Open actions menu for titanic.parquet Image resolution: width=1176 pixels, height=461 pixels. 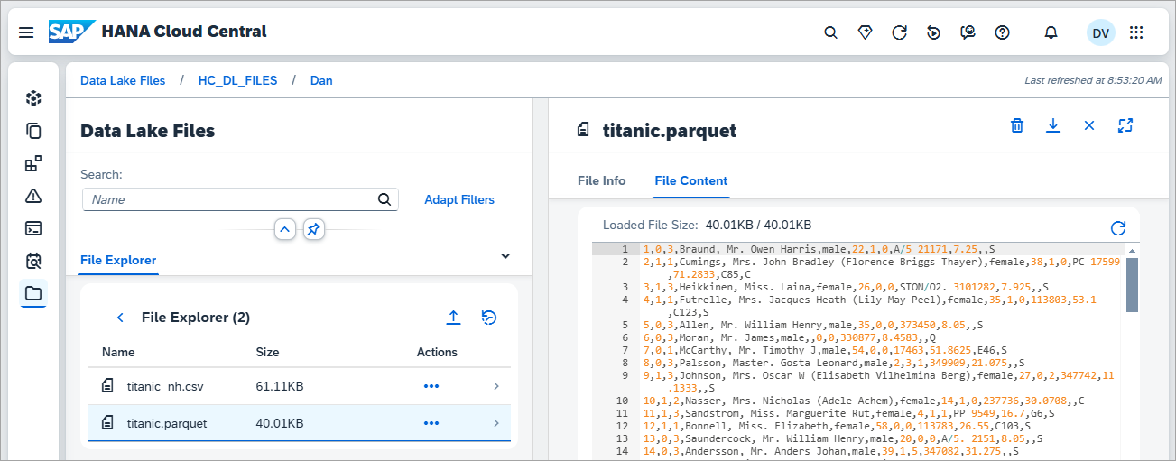pyautogui.click(x=431, y=423)
